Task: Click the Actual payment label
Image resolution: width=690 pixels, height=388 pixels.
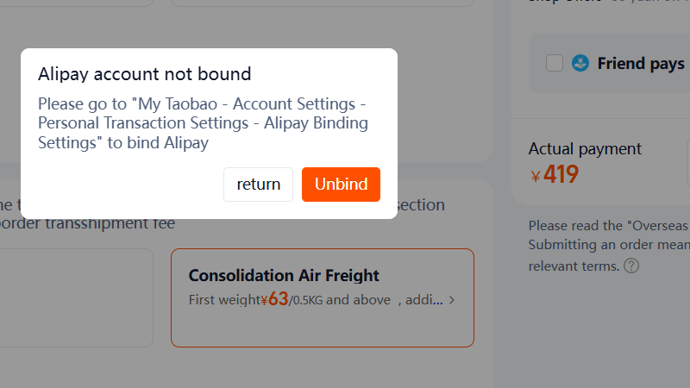Action: click(585, 148)
